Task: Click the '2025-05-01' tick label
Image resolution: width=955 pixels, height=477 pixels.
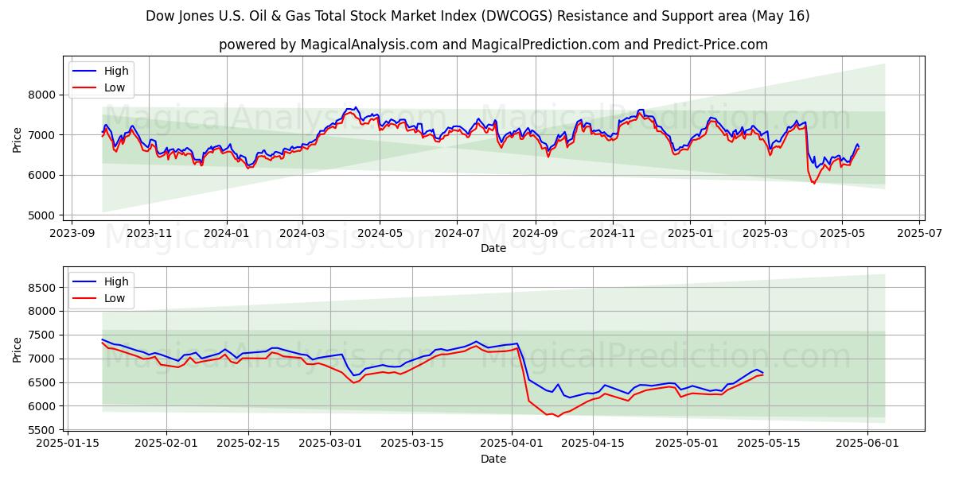Action: tap(687, 444)
